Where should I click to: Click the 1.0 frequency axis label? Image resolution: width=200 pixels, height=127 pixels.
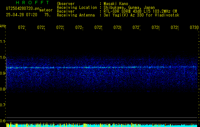[x=3, y=57]
